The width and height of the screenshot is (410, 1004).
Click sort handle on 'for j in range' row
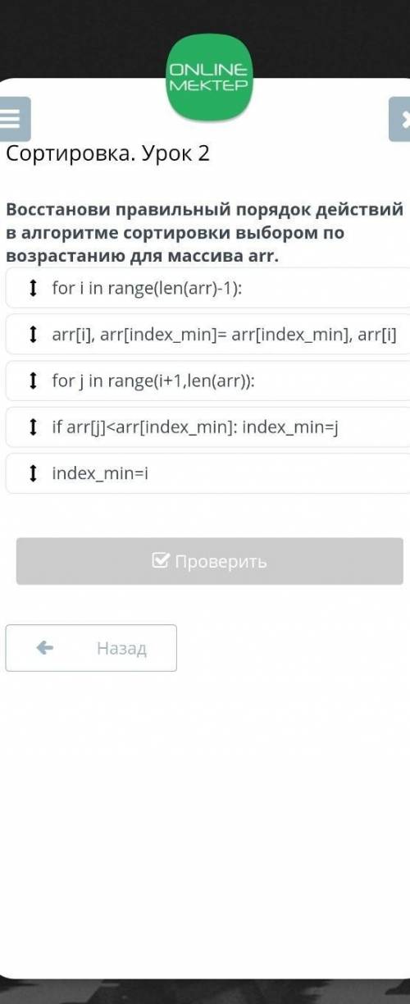point(33,381)
